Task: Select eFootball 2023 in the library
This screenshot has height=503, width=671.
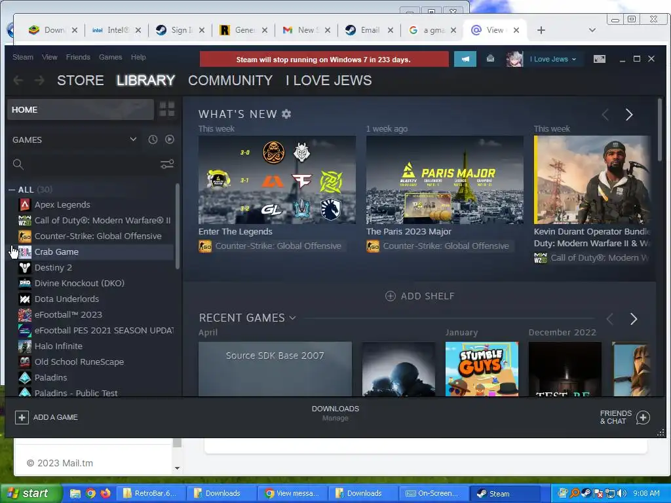Action: [68, 315]
